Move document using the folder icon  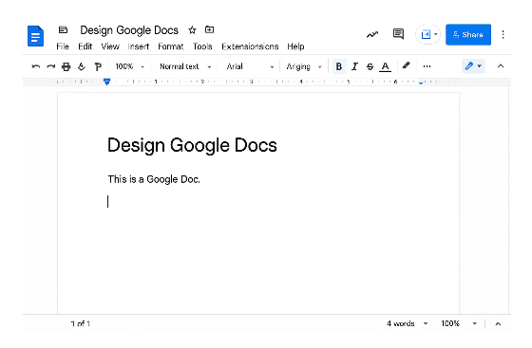click(209, 29)
